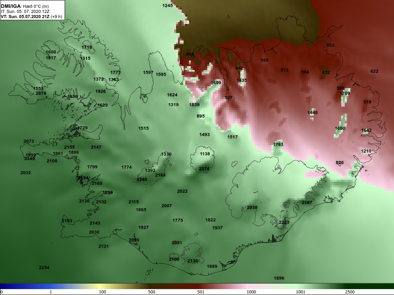Screen dimensions: 394x295
Task: Click the map value 1245
Action: coord(167,6)
